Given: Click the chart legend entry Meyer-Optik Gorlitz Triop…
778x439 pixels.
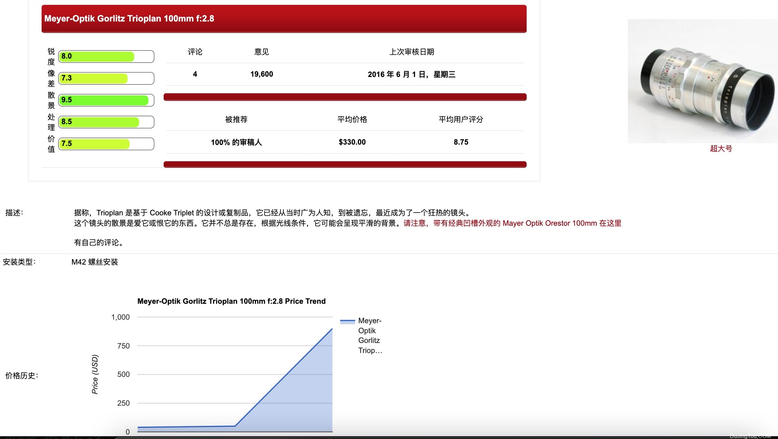Looking at the screenshot, I should click(x=361, y=335).
